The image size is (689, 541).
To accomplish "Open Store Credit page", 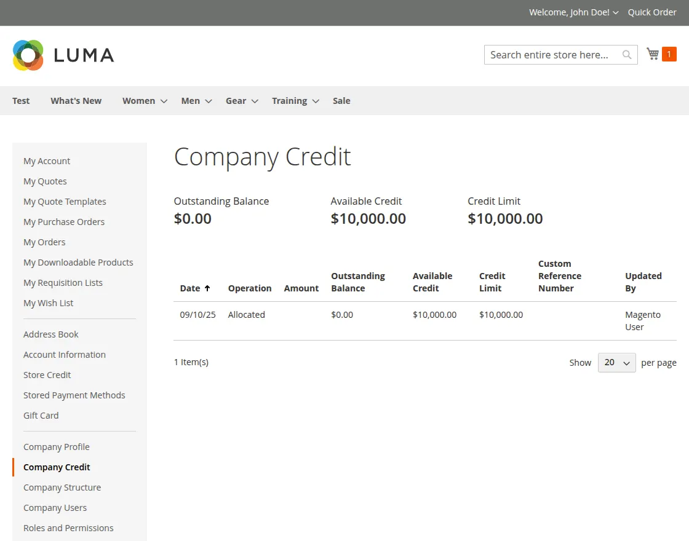I will point(47,375).
